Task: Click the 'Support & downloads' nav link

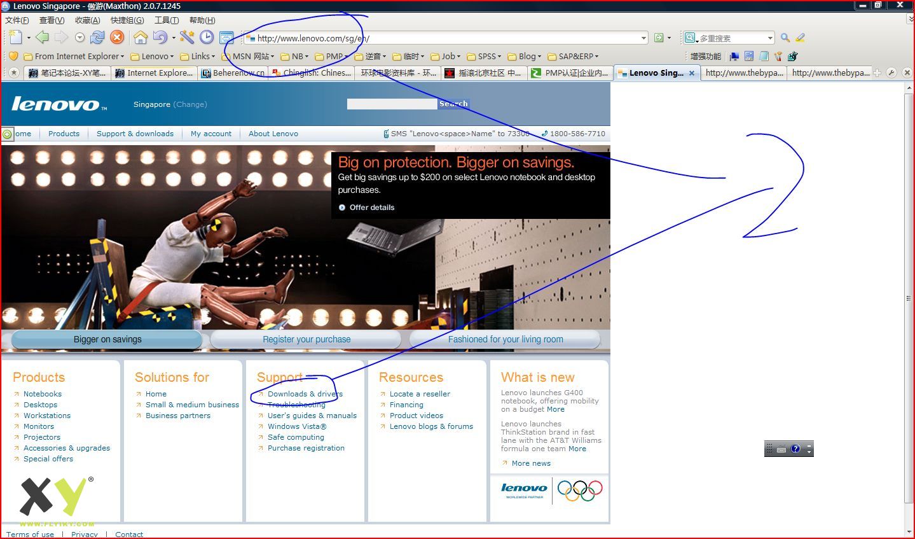Action: point(135,134)
